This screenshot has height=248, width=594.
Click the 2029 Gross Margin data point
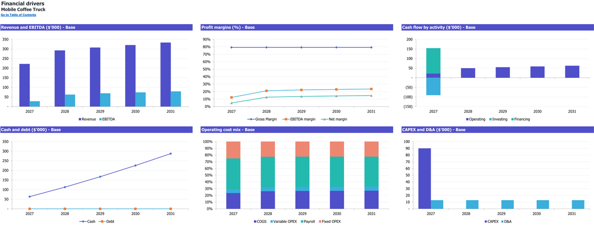301,47
